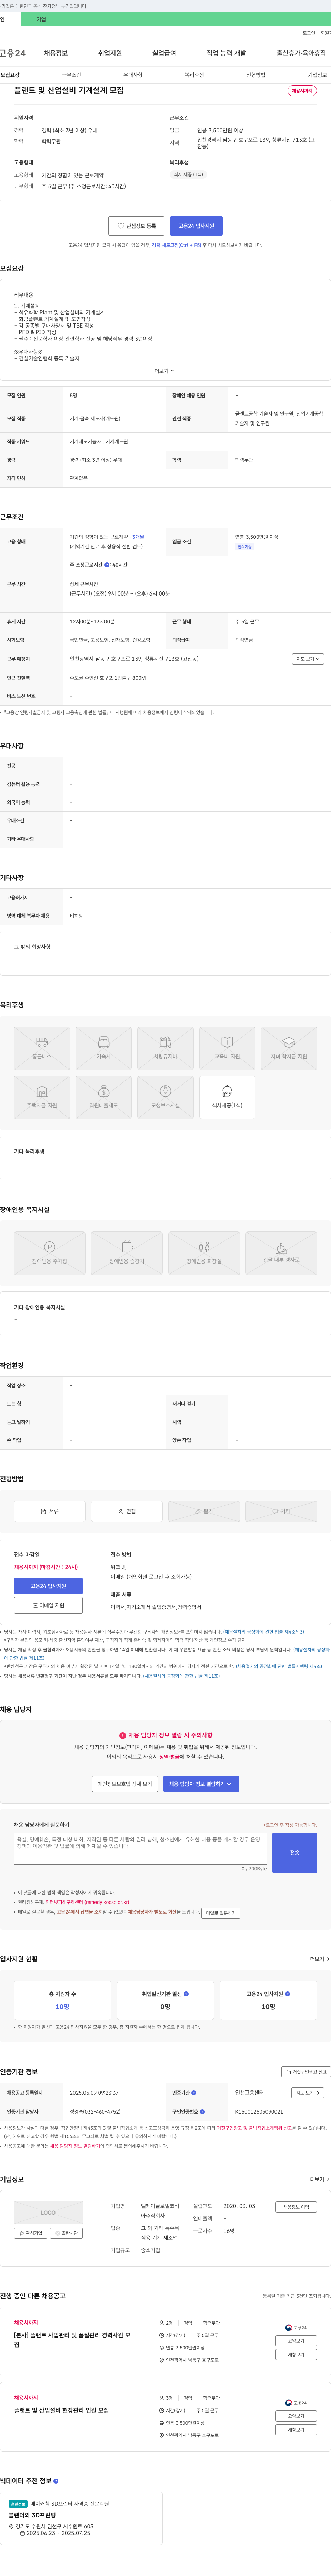Switch to the 모집요강 tab
This screenshot has width=331, height=2576.
point(10,75)
